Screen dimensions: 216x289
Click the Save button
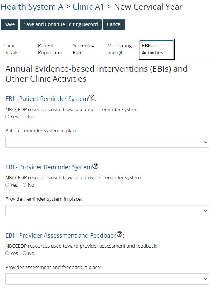[10, 24]
